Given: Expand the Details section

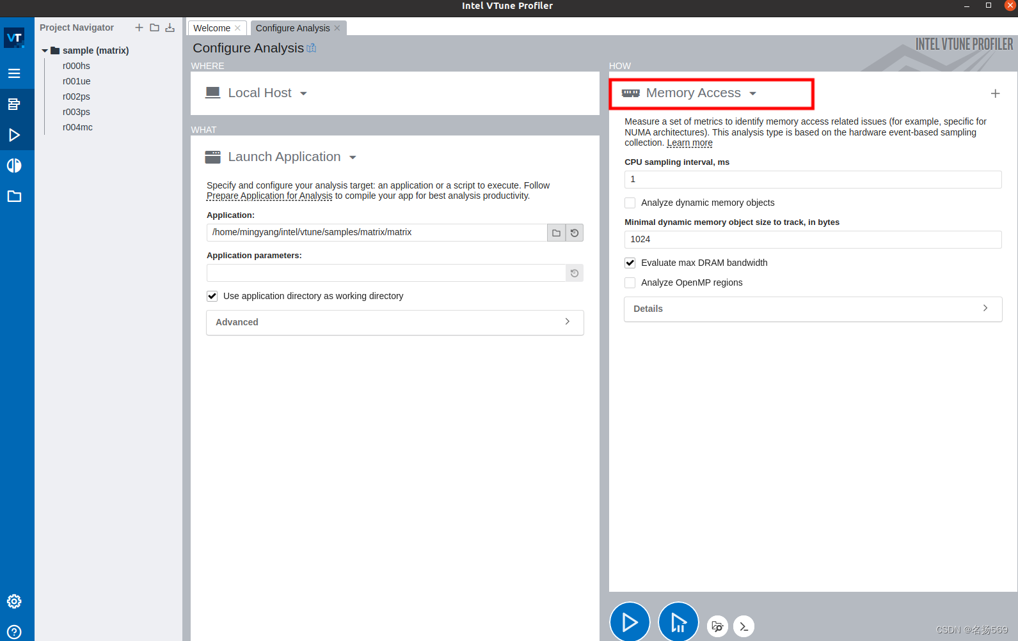Looking at the screenshot, I should (813, 309).
